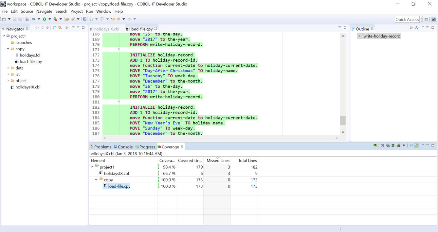Screen dimensions: 438x232
Task: Expand the data folder in Navigator
Action: 8,68
